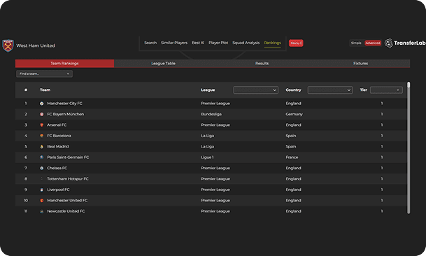Click rank number 10 in the table
The height and width of the screenshot is (256, 426).
(x=26, y=201)
